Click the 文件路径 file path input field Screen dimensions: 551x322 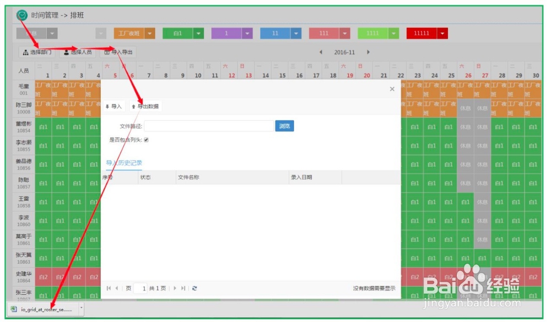209,126
